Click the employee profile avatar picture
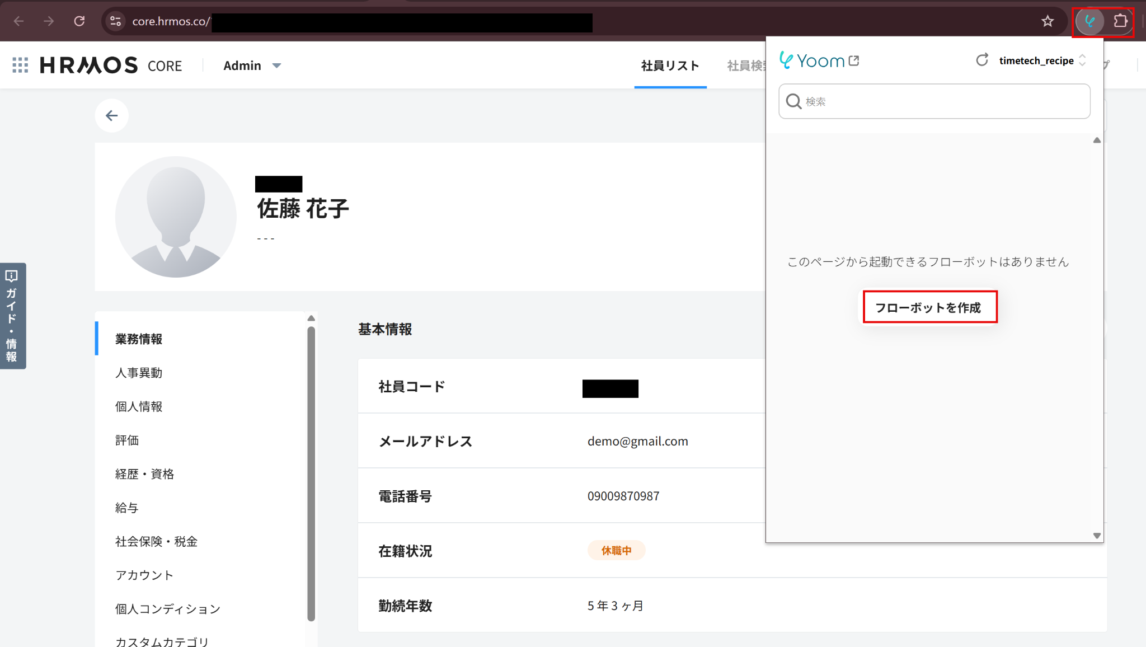Viewport: 1146px width, 647px height. pos(176,217)
